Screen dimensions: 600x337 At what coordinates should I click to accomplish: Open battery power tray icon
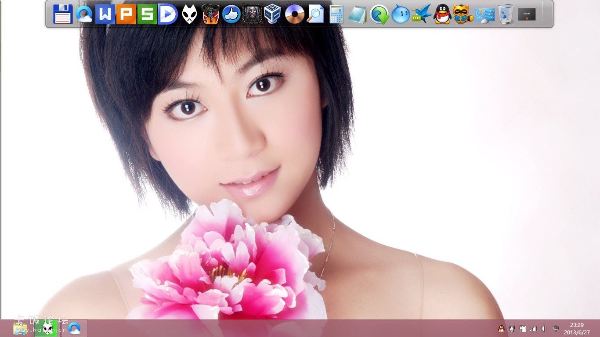(523, 328)
